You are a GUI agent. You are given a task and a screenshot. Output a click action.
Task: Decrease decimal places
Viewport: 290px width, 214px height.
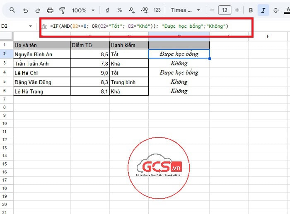coord(132,10)
